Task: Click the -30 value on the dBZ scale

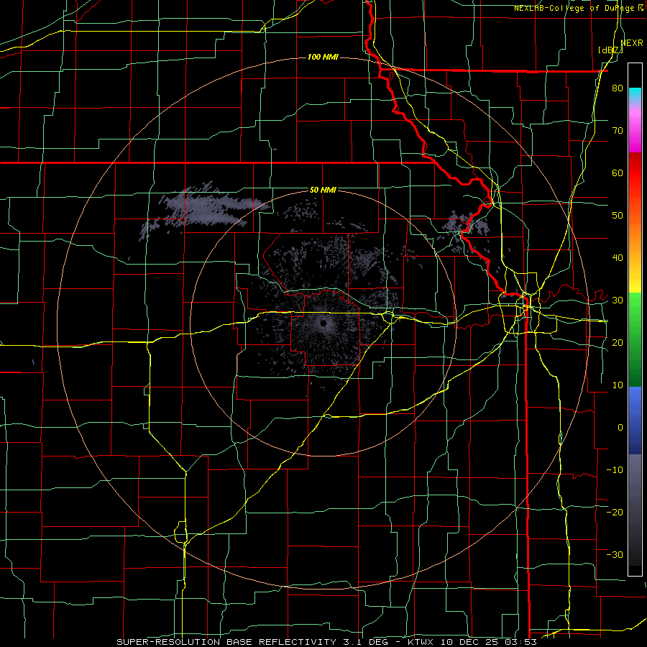Action: tap(615, 554)
